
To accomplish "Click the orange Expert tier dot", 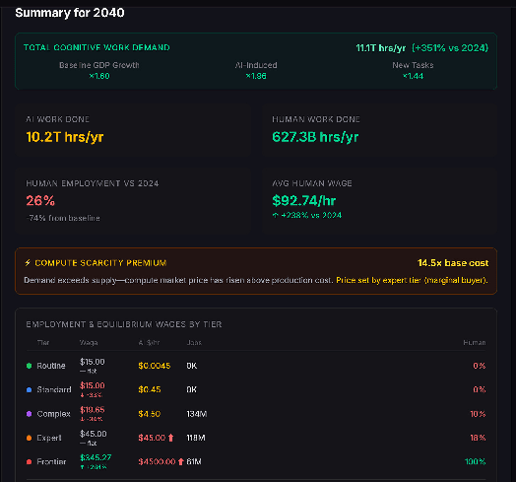I will coord(29,438).
